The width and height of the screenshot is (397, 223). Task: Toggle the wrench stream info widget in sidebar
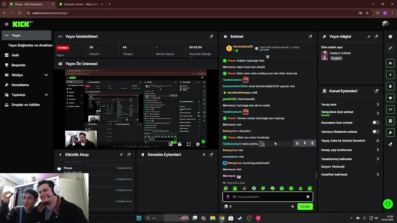pos(390,133)
